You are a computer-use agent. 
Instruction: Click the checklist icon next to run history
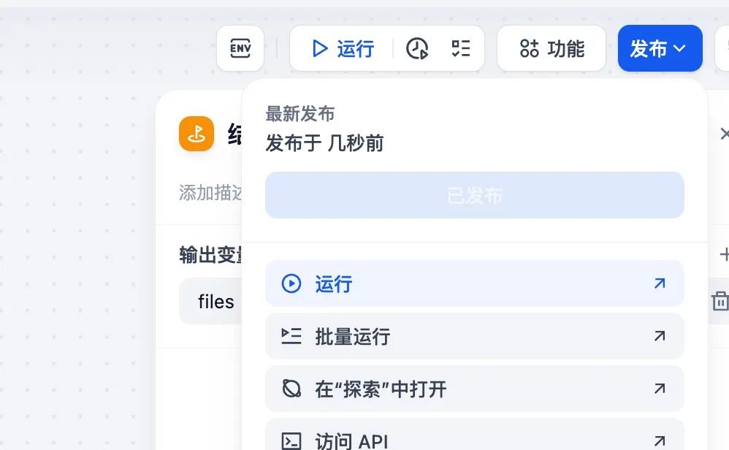[459, 48]
